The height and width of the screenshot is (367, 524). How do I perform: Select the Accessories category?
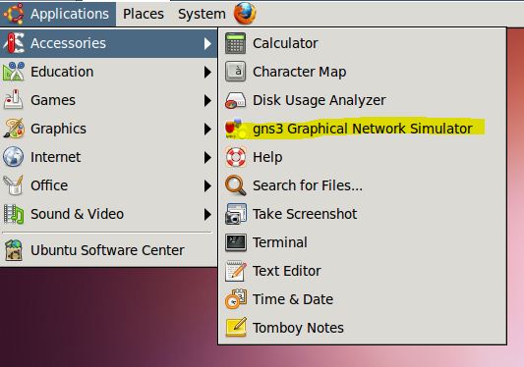point(108,43)
